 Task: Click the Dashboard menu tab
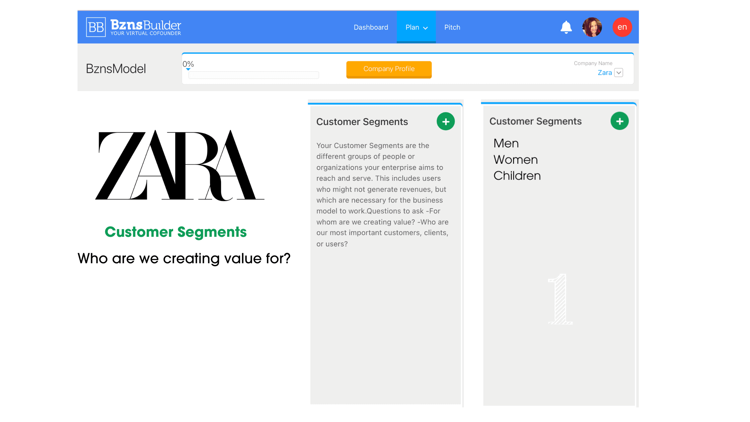pyautogui.click(x=371, y=27)
